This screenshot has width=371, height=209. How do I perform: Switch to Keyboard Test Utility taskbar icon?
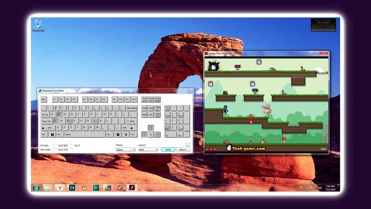coord(108,188)
